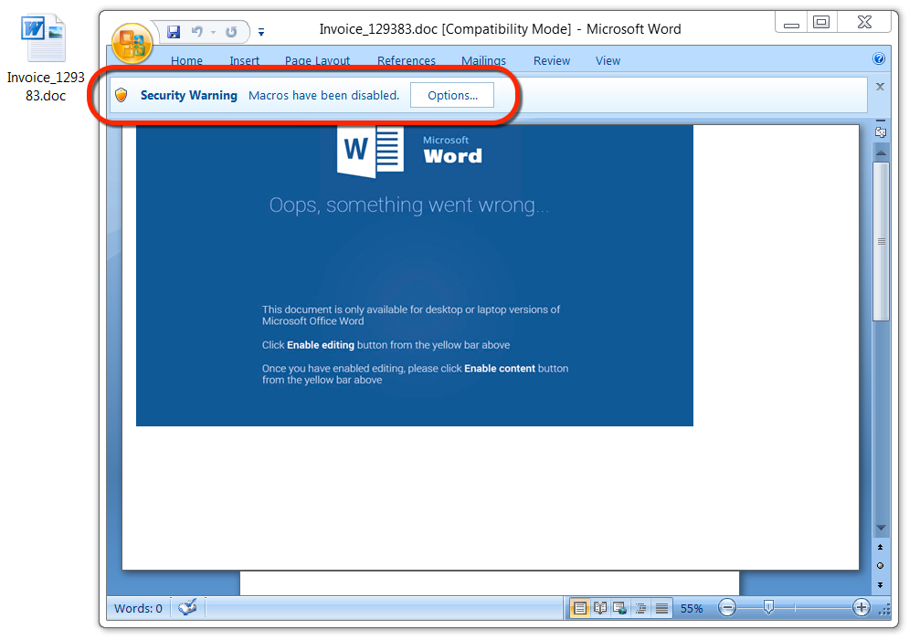Viewport: 909px width, 640px height.
Task: Open the View ribbon tab
Action: (x=608, y=61)
